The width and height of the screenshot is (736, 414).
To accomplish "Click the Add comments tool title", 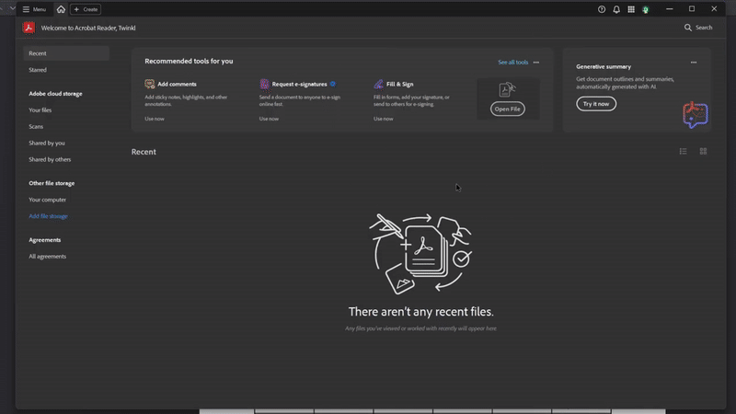I will point(177,84).
